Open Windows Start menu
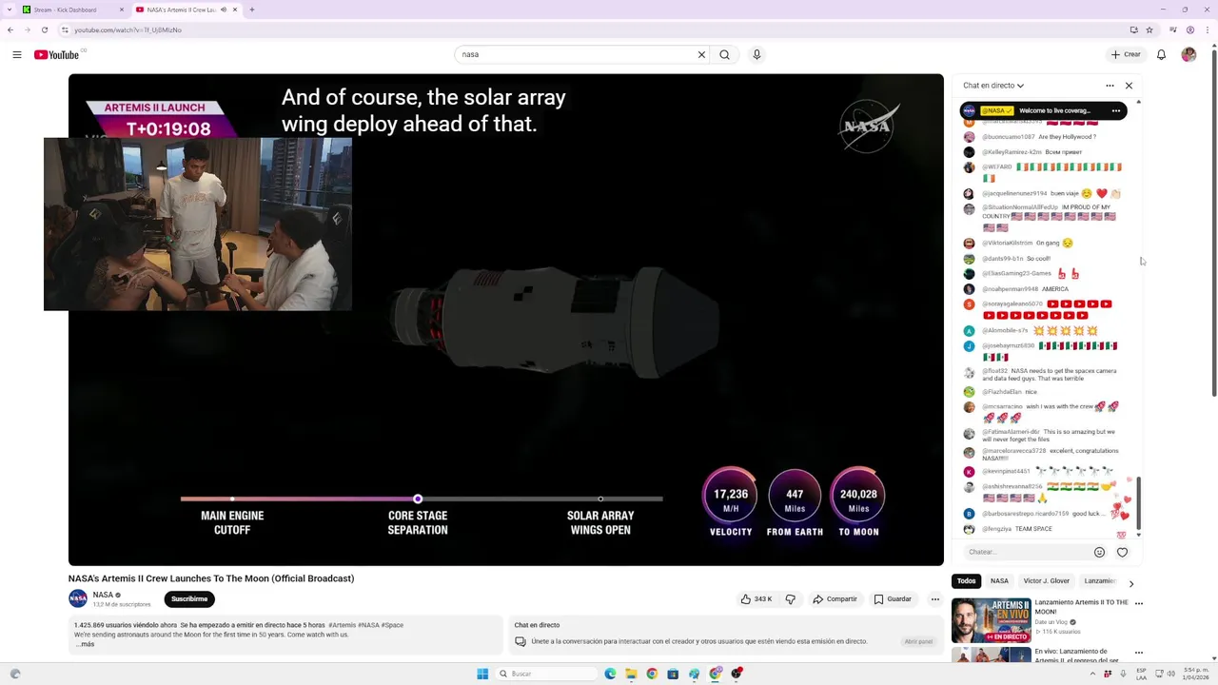 click(482, 674)
